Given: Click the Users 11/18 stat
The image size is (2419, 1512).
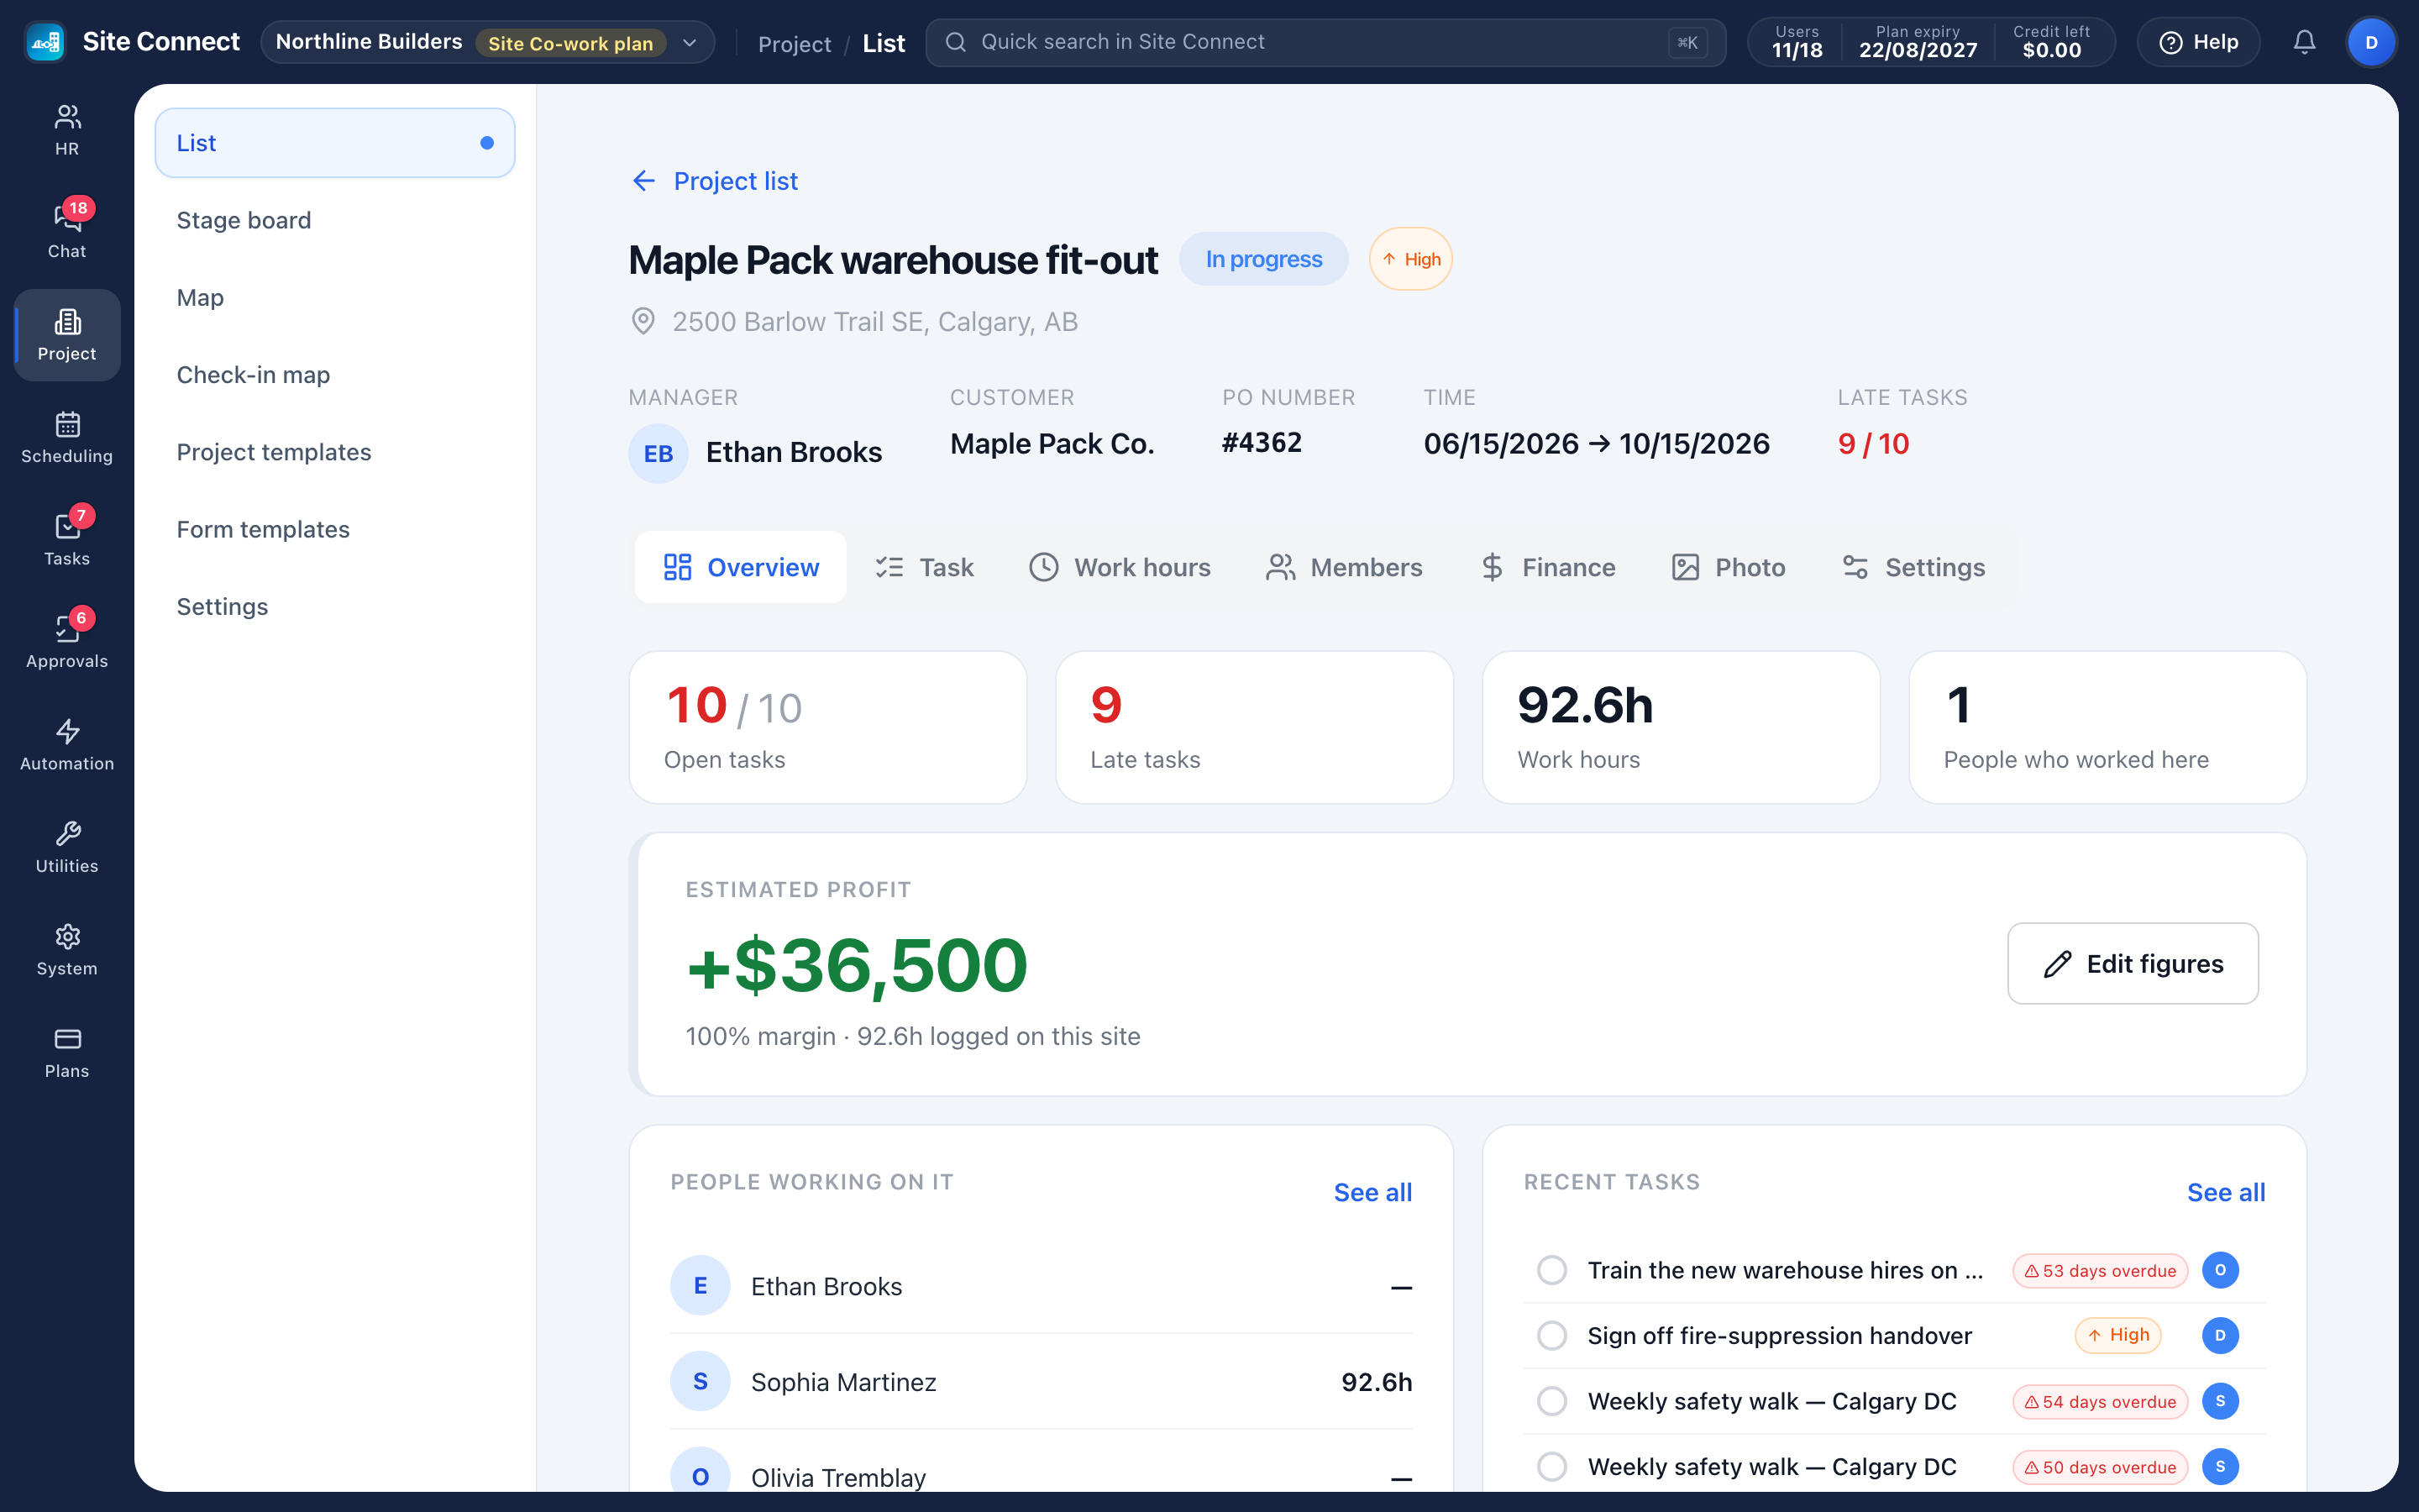Looking at the screenshot, I should 1797,42.
